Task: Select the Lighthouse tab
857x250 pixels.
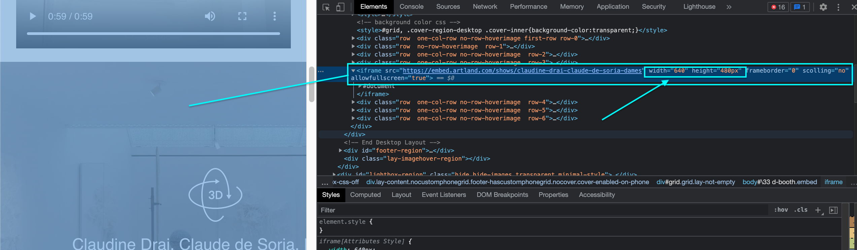Action: (699, 7)
